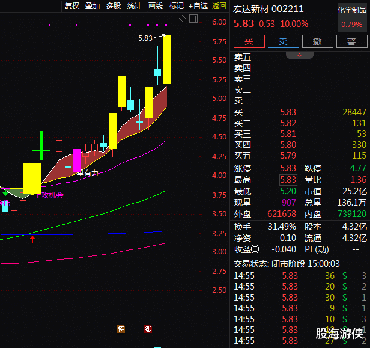Select the 多股 multi-stock view
Screen dimensions: 370x348
(114, 5)
